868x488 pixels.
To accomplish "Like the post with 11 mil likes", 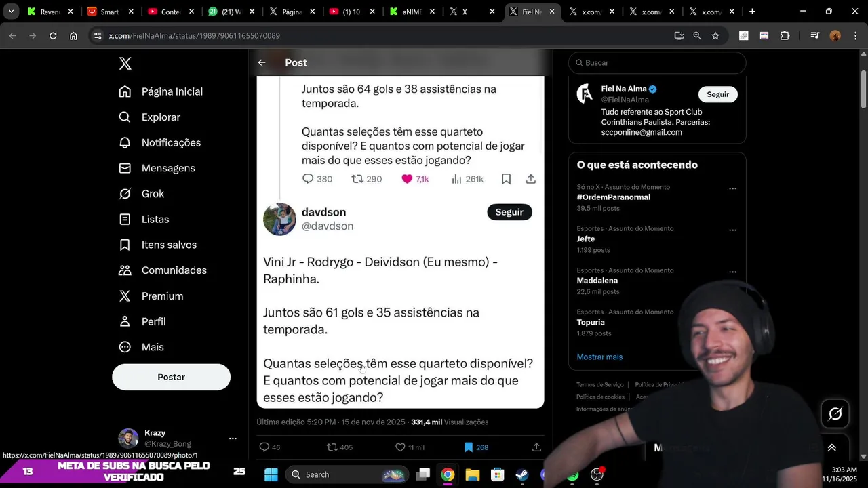I will [x=400, y=447].
